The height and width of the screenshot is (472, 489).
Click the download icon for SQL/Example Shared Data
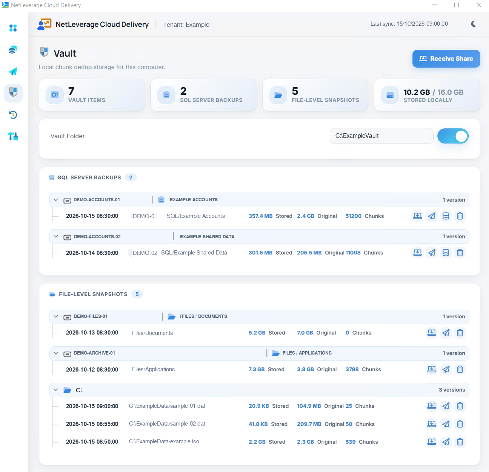(418, 253)
